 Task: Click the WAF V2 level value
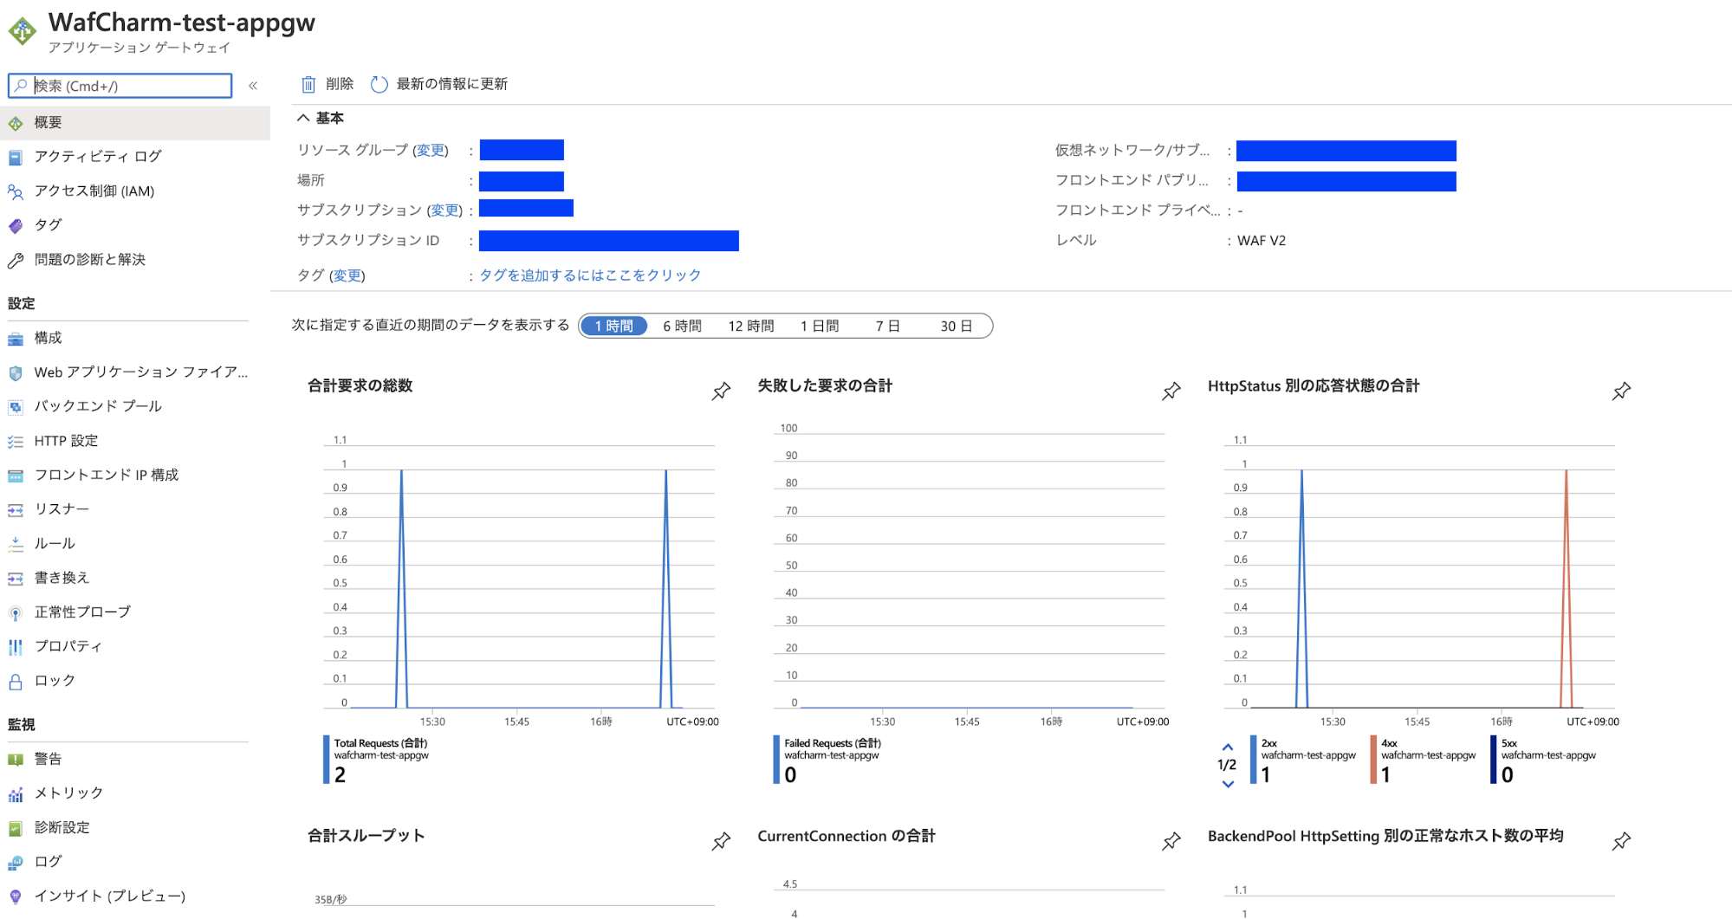point(1262,241)
